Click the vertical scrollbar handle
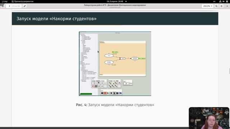Screen dimensions: 230x129 (229, 71)
